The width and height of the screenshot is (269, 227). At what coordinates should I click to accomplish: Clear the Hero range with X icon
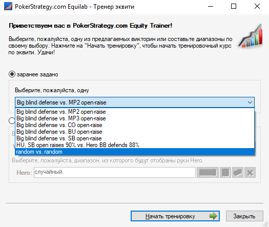(250, 173)
